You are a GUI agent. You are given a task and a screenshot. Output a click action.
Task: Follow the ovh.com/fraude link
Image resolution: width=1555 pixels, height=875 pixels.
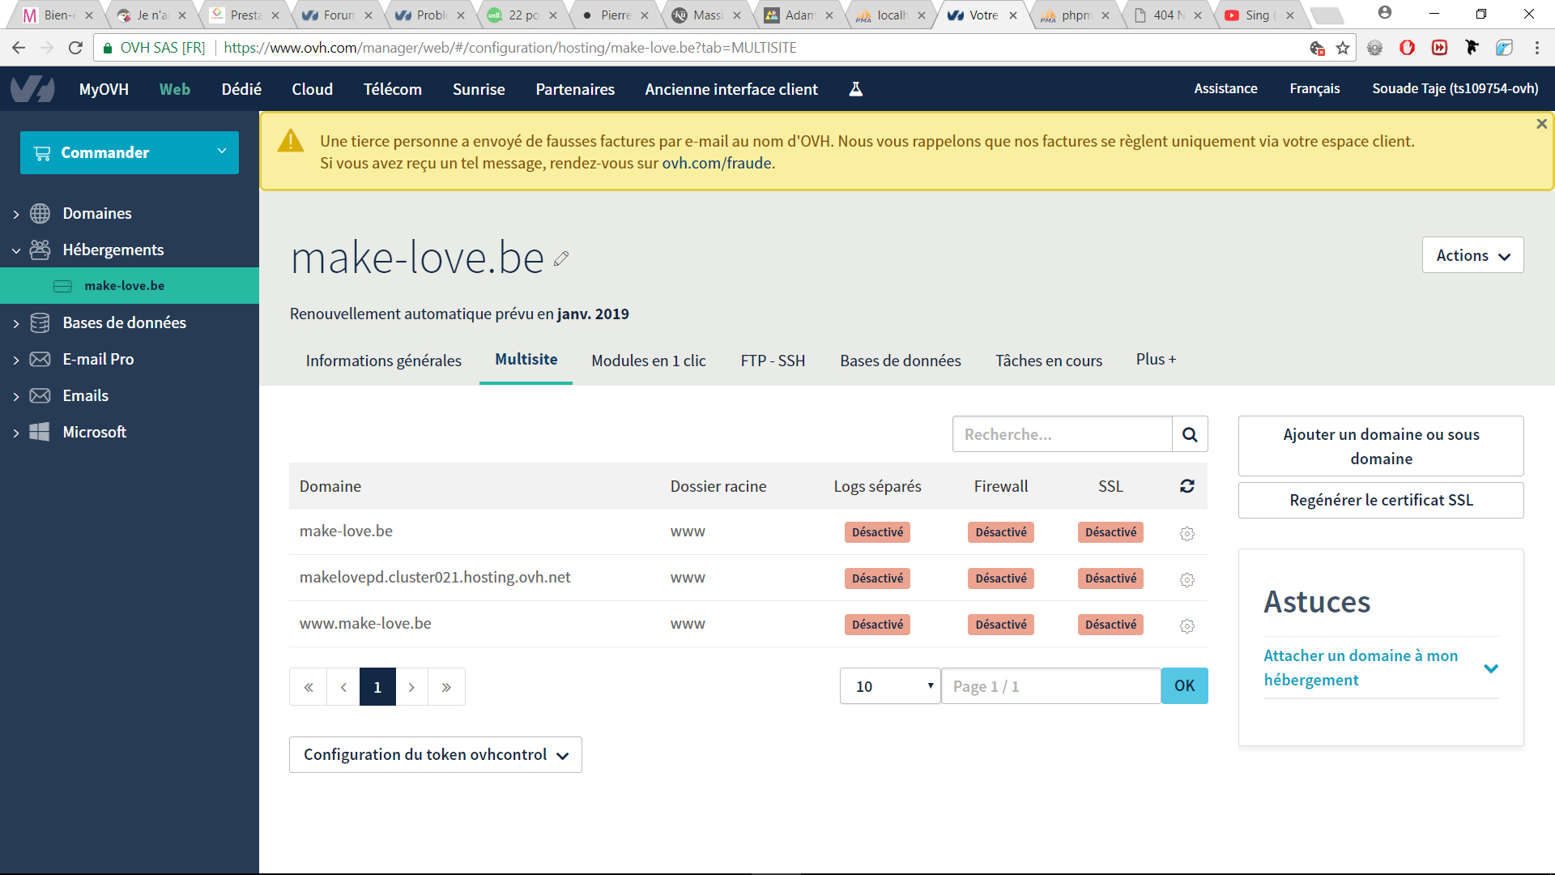(x=716, y=163)
